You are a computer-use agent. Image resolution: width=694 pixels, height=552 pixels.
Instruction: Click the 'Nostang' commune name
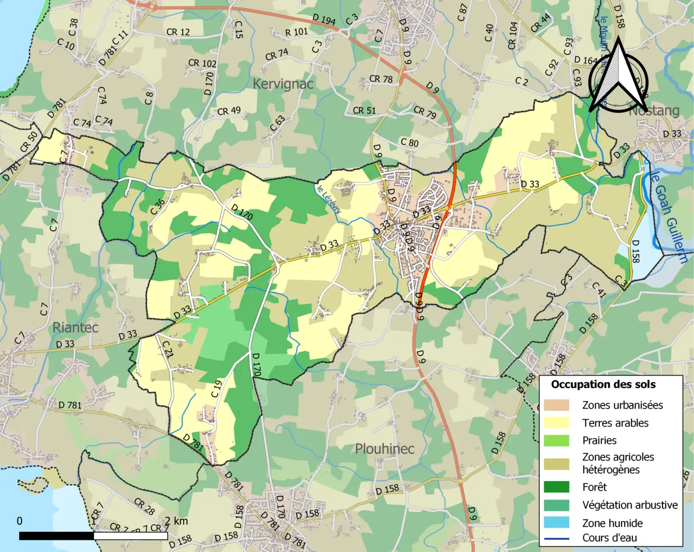(x=654, y=111)
